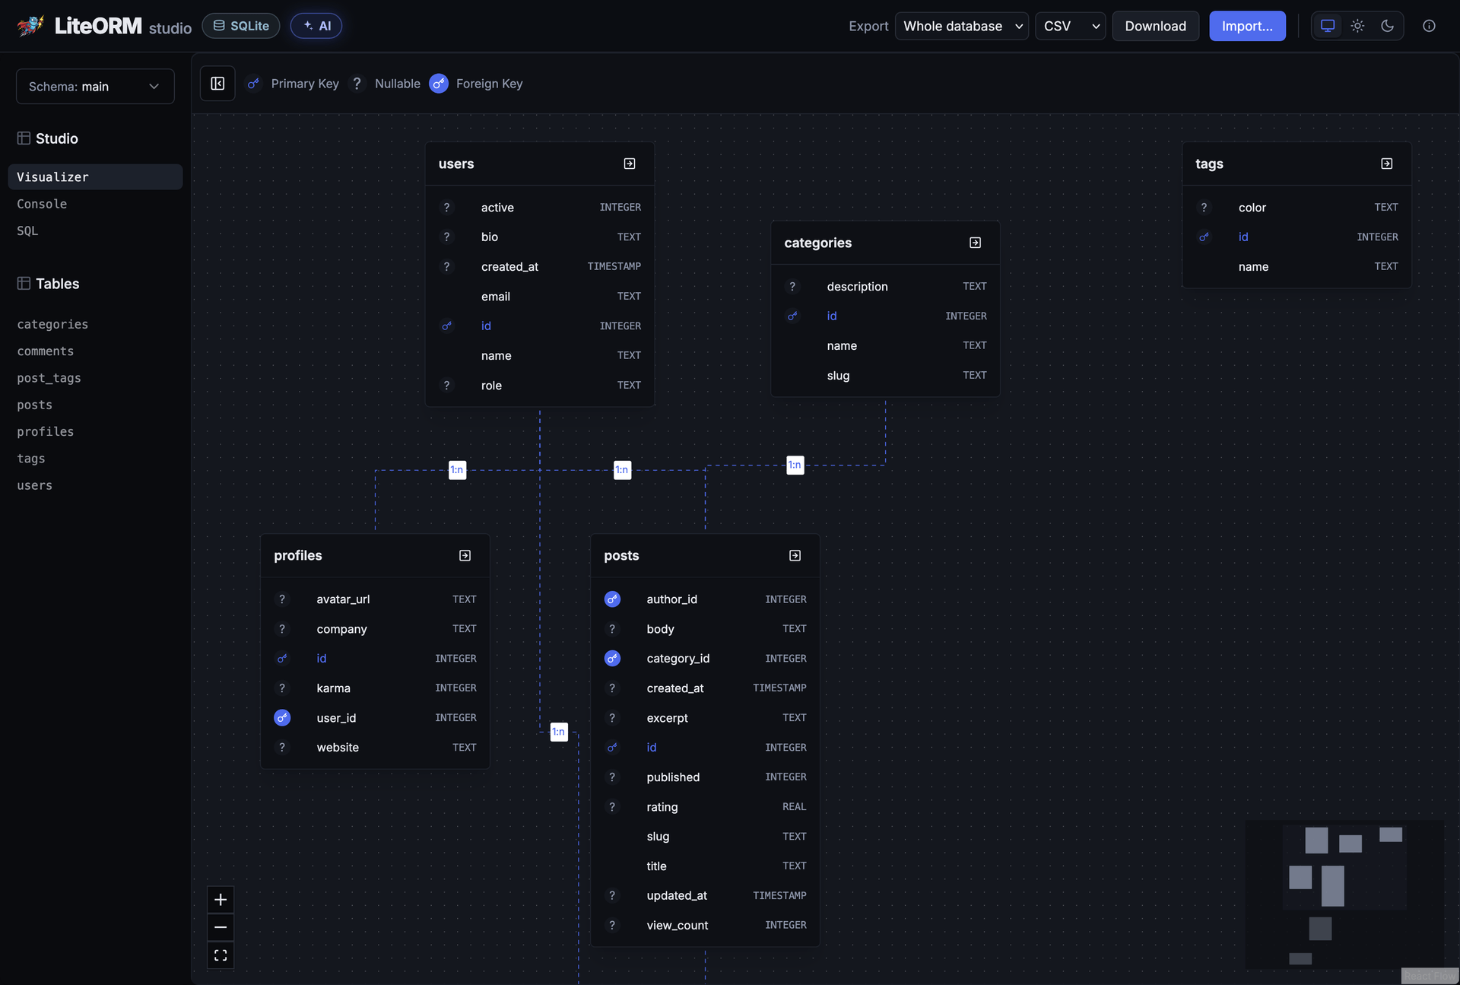Screen dimensions: 1460x985
Task: Open the profiles table detail icon
Action: (x=465, y=556)
